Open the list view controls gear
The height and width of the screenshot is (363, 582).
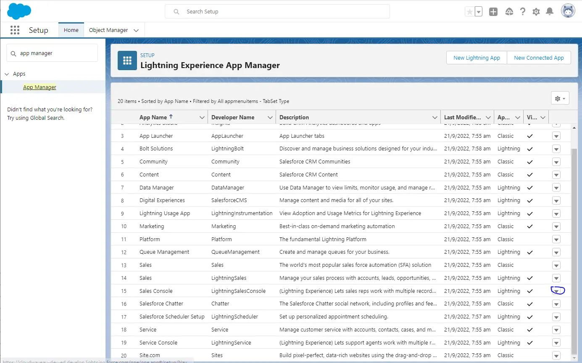[560, 98]
